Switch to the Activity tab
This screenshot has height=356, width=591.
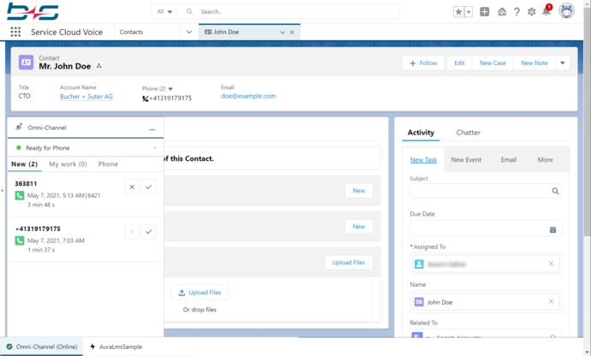(x=421, y=133)
